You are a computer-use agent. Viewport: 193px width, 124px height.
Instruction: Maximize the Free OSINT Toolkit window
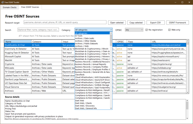click(182, 2)
